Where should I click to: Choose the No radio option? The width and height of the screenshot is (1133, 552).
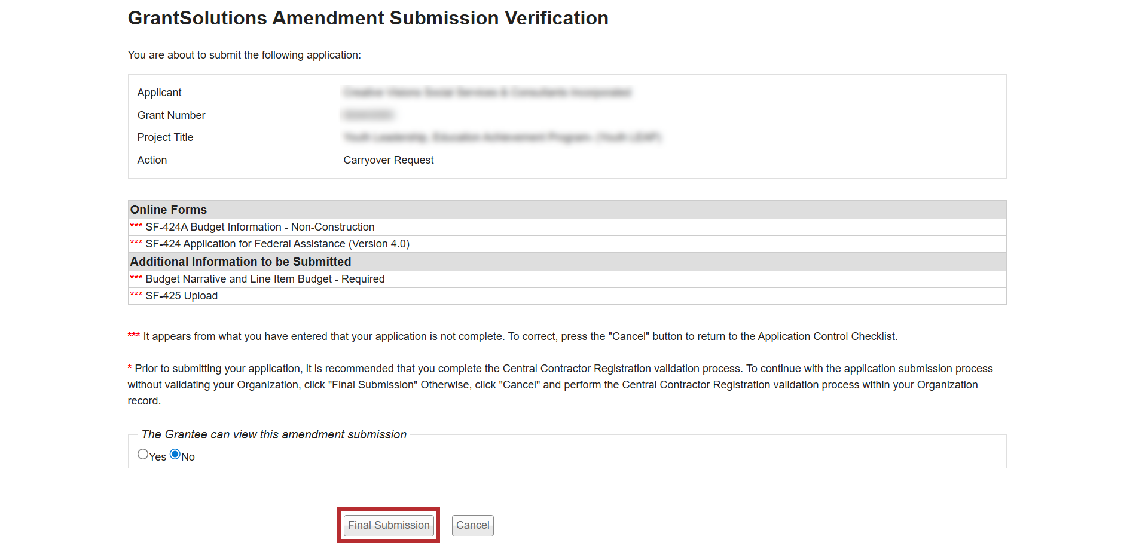pos(175,455)
